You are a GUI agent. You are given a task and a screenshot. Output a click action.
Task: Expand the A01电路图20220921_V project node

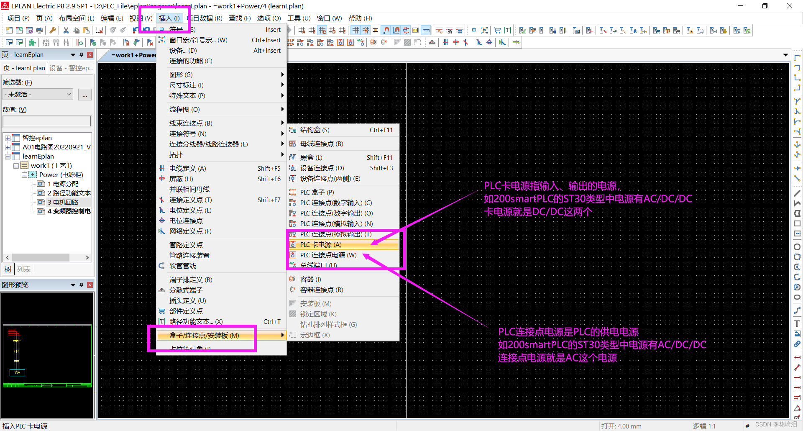(8, 147)
